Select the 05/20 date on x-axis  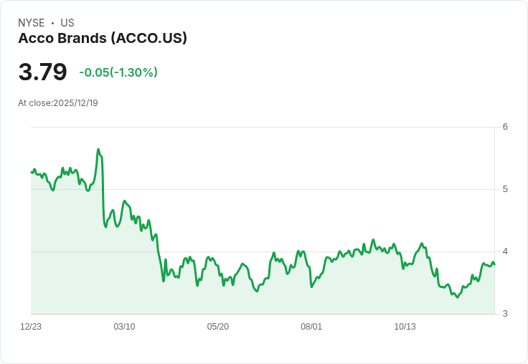click(x=218, y=326)
